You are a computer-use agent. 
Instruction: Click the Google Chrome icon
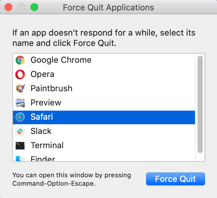click(x=20, y=60)
